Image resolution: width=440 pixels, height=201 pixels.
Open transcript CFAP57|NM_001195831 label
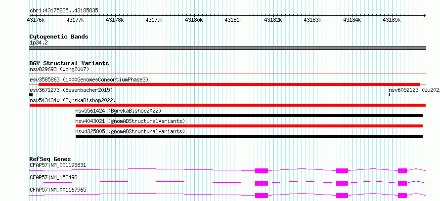[x=58, y=165]
